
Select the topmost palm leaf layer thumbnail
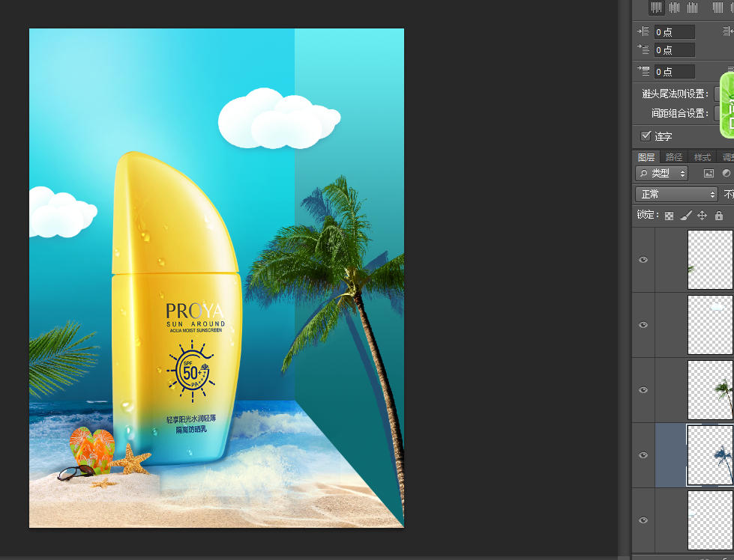711,260
